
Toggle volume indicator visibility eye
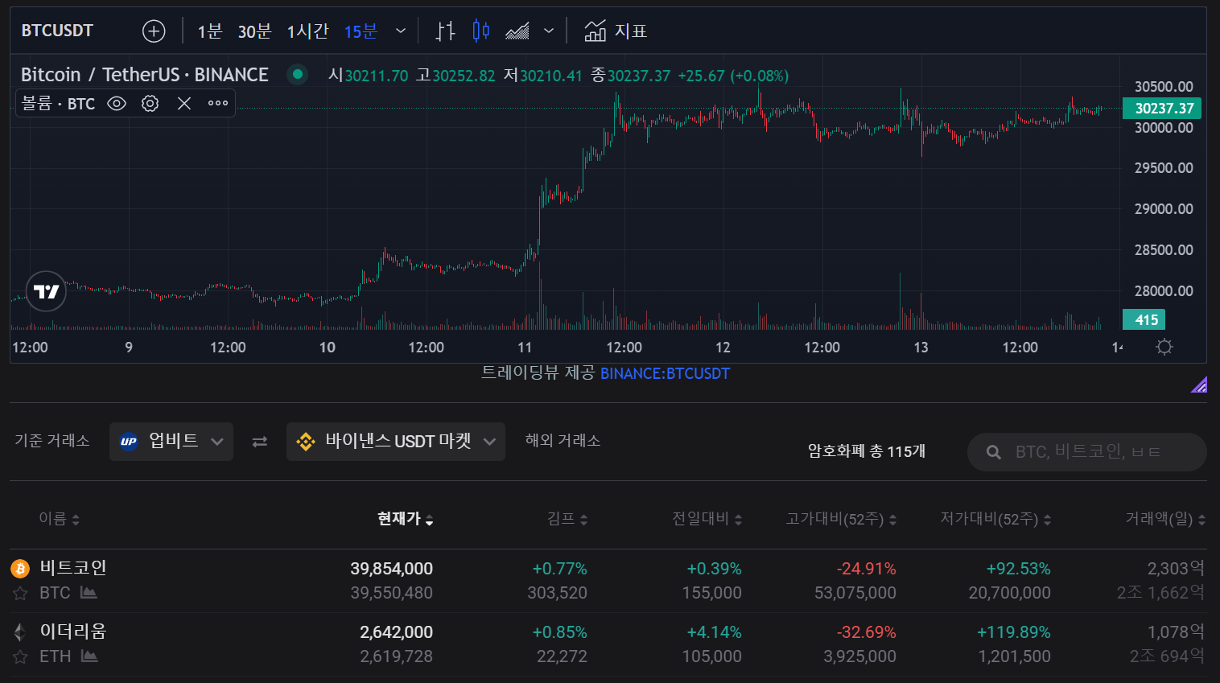[117, 103]
